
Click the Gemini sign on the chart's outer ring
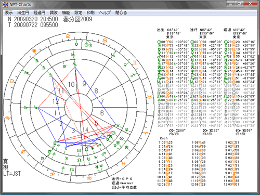[x=135, y=62]
